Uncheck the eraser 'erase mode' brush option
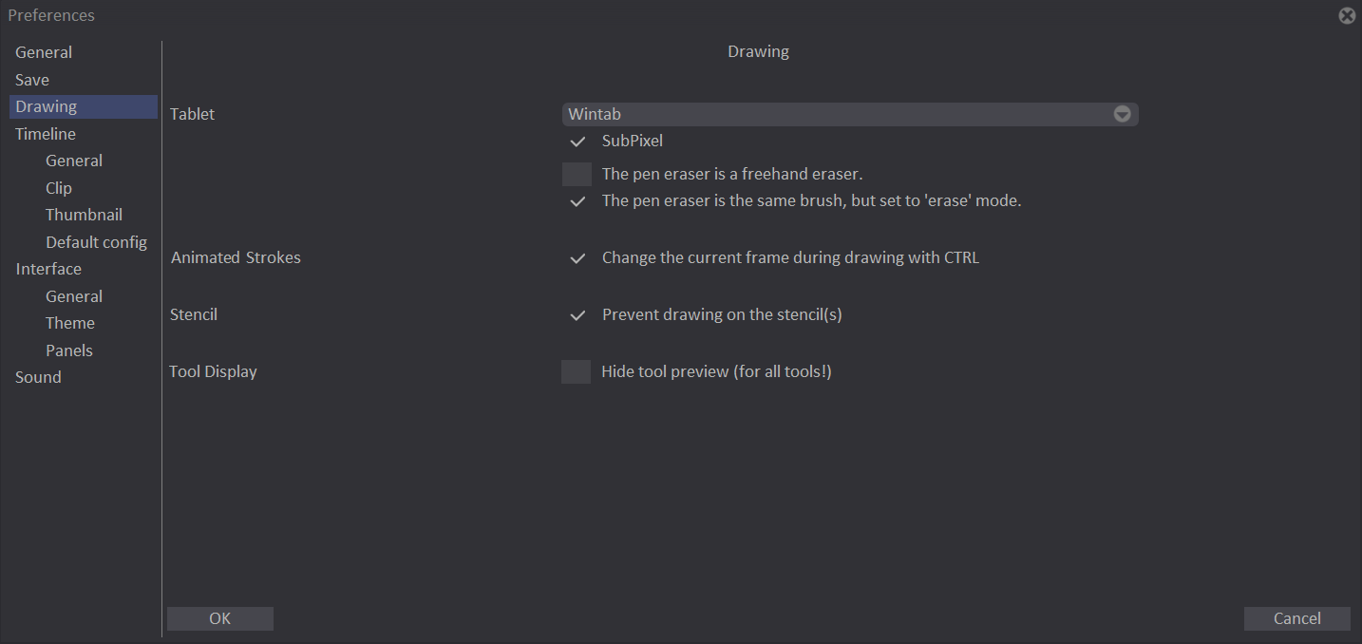The height and width of the screenshot is (644, 1362). coord(577,200)
